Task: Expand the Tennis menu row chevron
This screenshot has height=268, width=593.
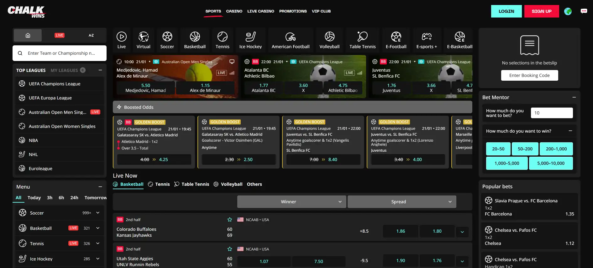Action: pyautogui.click(x=98, y=243)
